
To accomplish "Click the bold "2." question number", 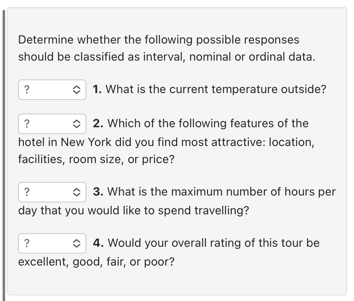I will 98,123.
